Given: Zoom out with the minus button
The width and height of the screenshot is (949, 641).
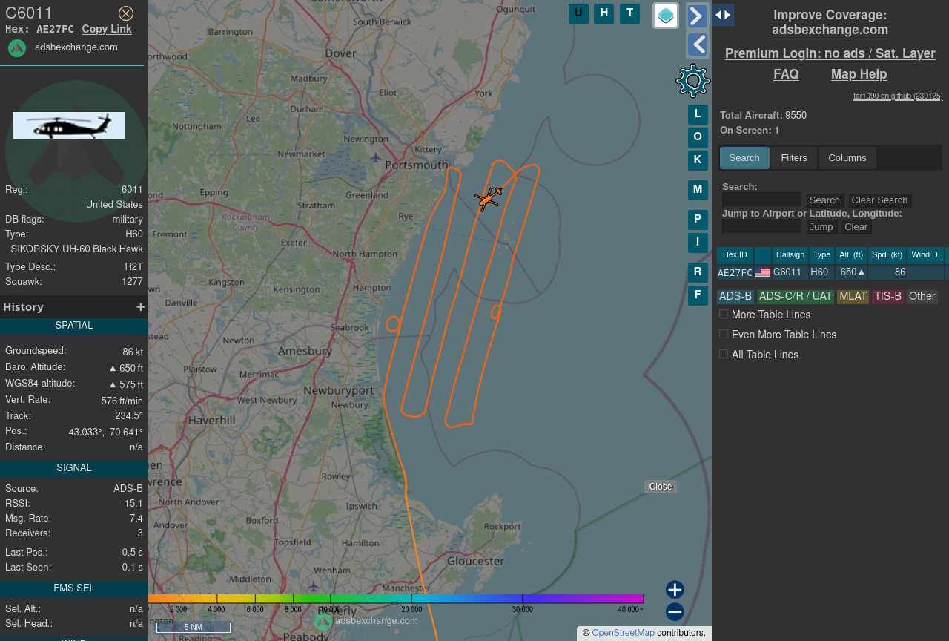Looking at the screenshot, I should [x=675, y=612].
